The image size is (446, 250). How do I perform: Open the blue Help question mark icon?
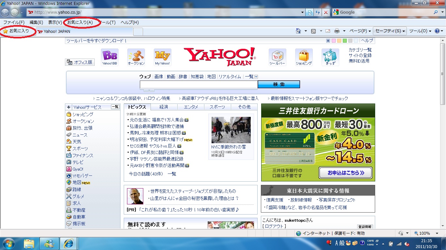coord(437,31)
